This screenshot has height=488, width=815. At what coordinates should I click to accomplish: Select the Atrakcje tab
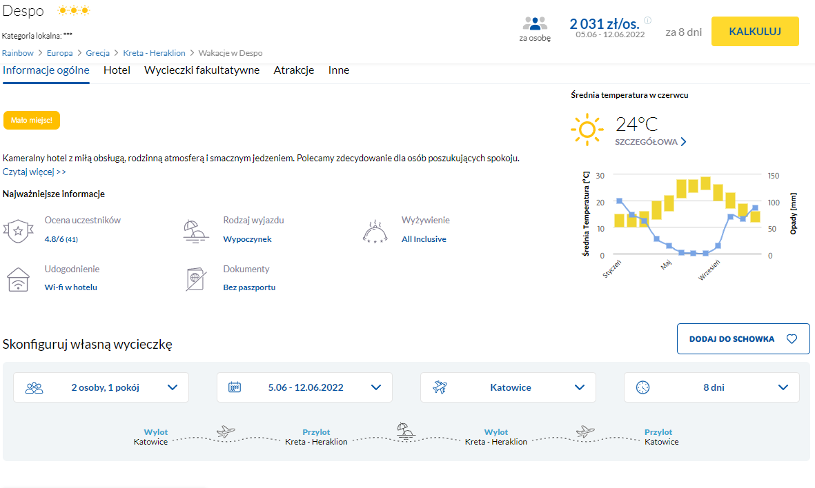click(x=294, y=70)
